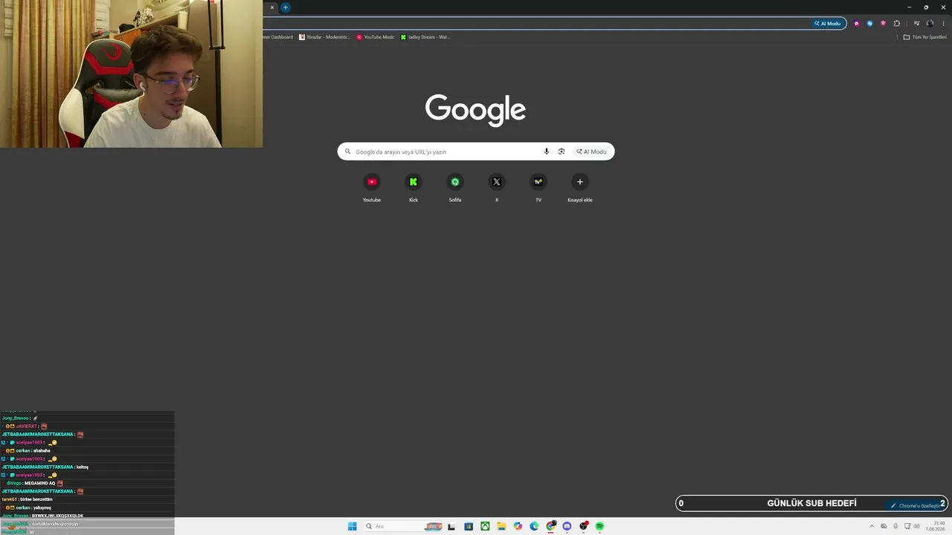Click the purple extension icon in the toolbar
The width and height of the screenshot is (952, 535).
point(857,23)
